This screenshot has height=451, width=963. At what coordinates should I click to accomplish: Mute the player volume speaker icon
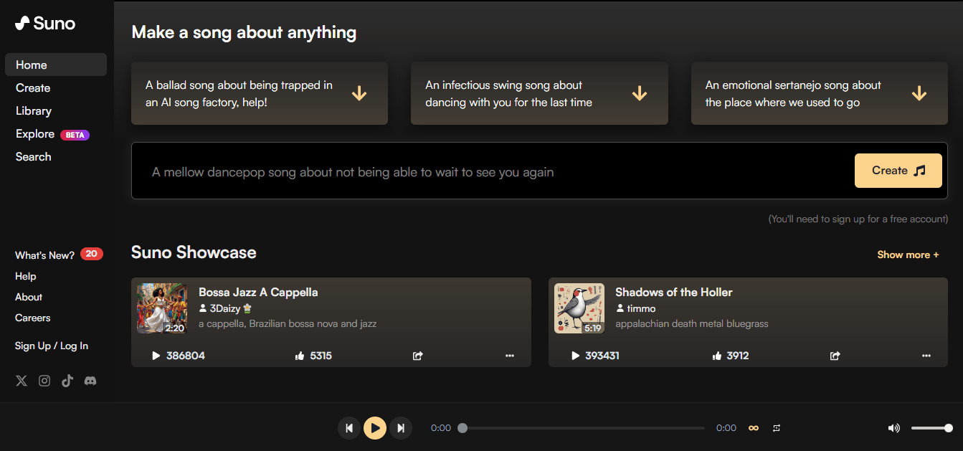(x=893, y=428)
